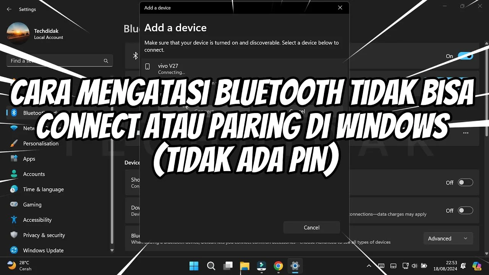Viewport: 489px width, 275px height.
Task: Open the Apps icon in sidebar
Action: coord(14,159)
